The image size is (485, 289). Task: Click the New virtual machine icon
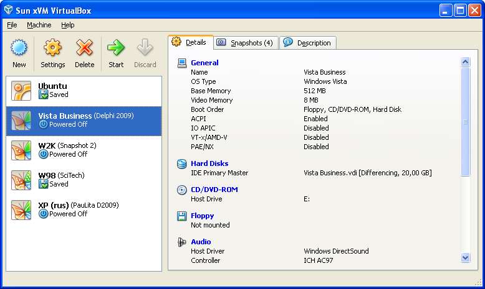pyautogui.click(x=19, y=48)
